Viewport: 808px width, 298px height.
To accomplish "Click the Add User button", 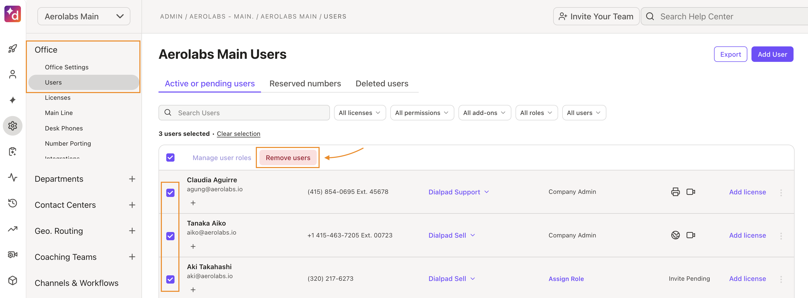I will (x=772, y=54).
